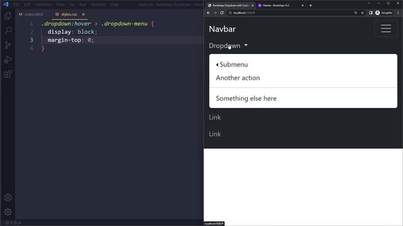
Task: Open the File menu in VS Code
Action: pyautogui.click(x=16, y=4)
